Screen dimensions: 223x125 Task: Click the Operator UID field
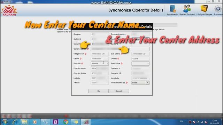click(140, 73)
